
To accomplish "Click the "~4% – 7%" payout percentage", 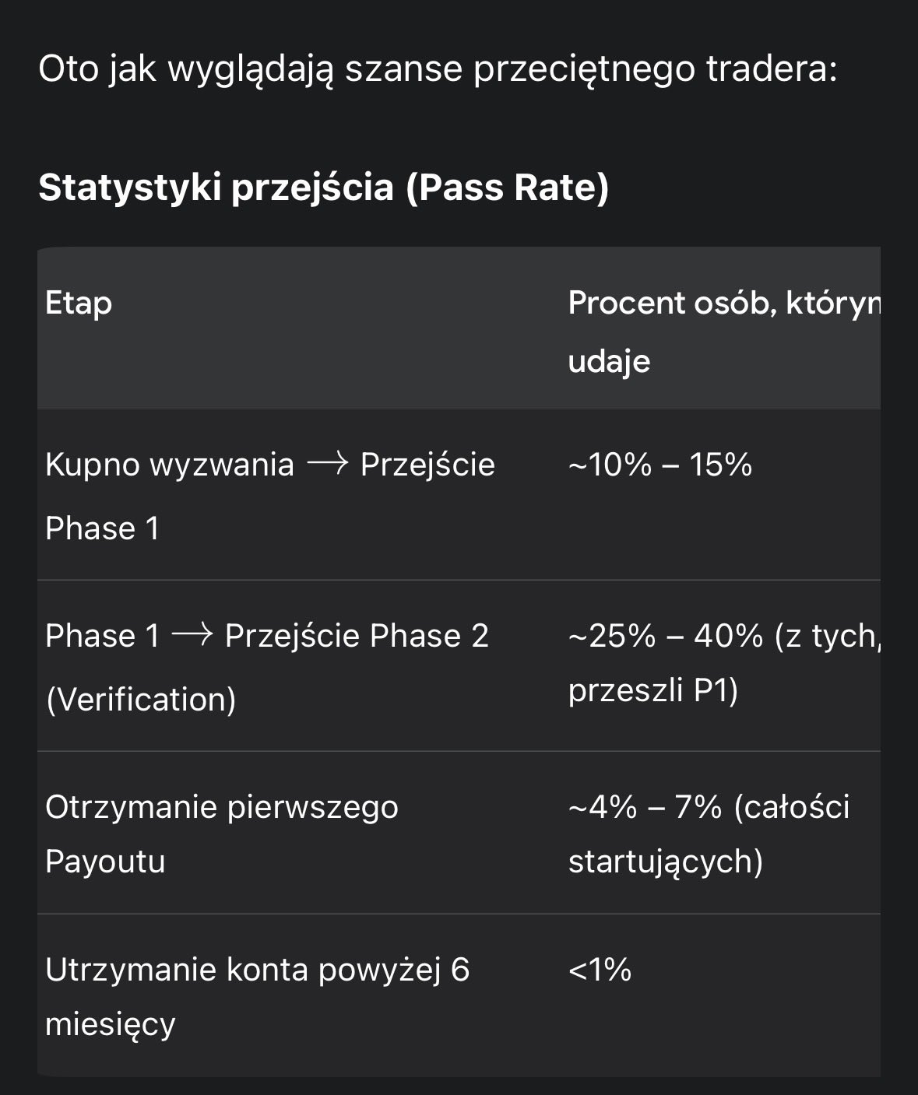I will [x=645, y=807].
